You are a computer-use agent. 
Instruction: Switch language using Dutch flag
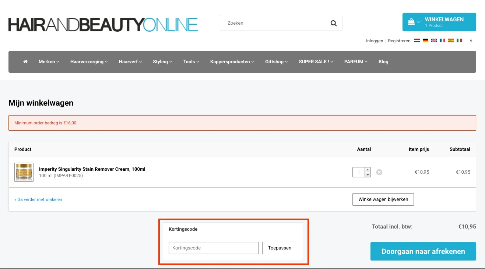point(417,41)
